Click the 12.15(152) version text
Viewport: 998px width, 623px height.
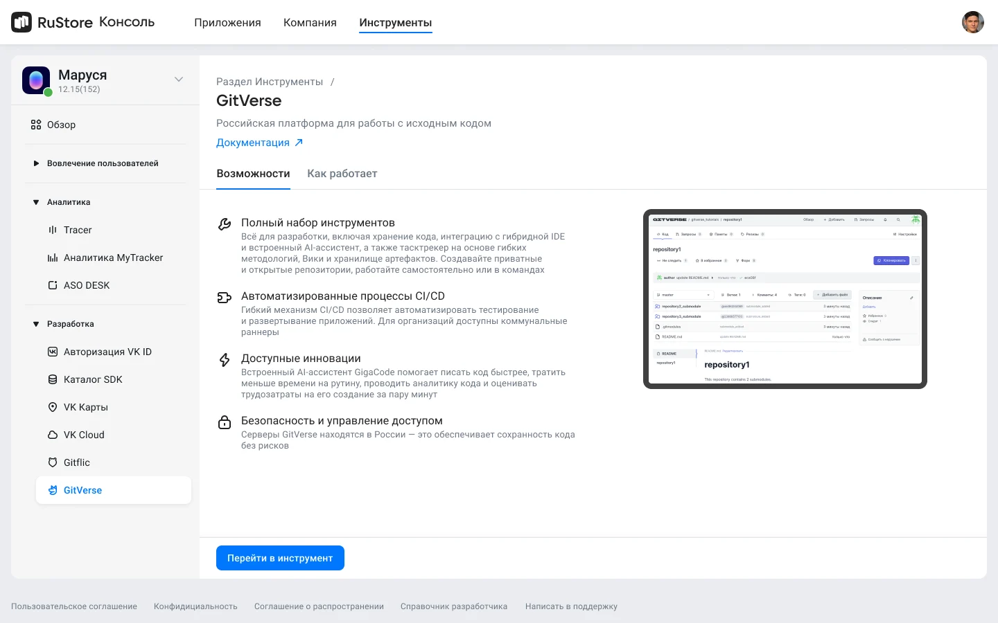point(79,89)
